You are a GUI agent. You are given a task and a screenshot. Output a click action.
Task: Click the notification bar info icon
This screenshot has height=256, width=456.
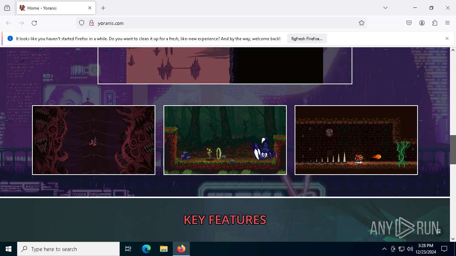(x=10, y=38)
